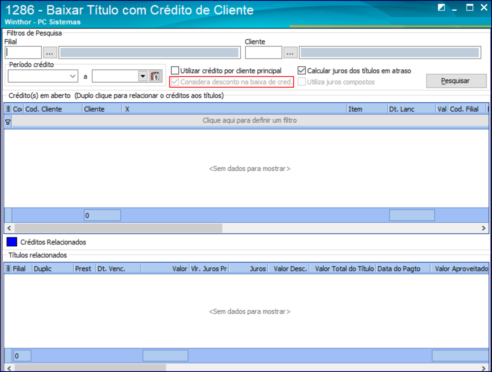
Task: Sort titles by Filial column header
Action: tap(22, 269)
